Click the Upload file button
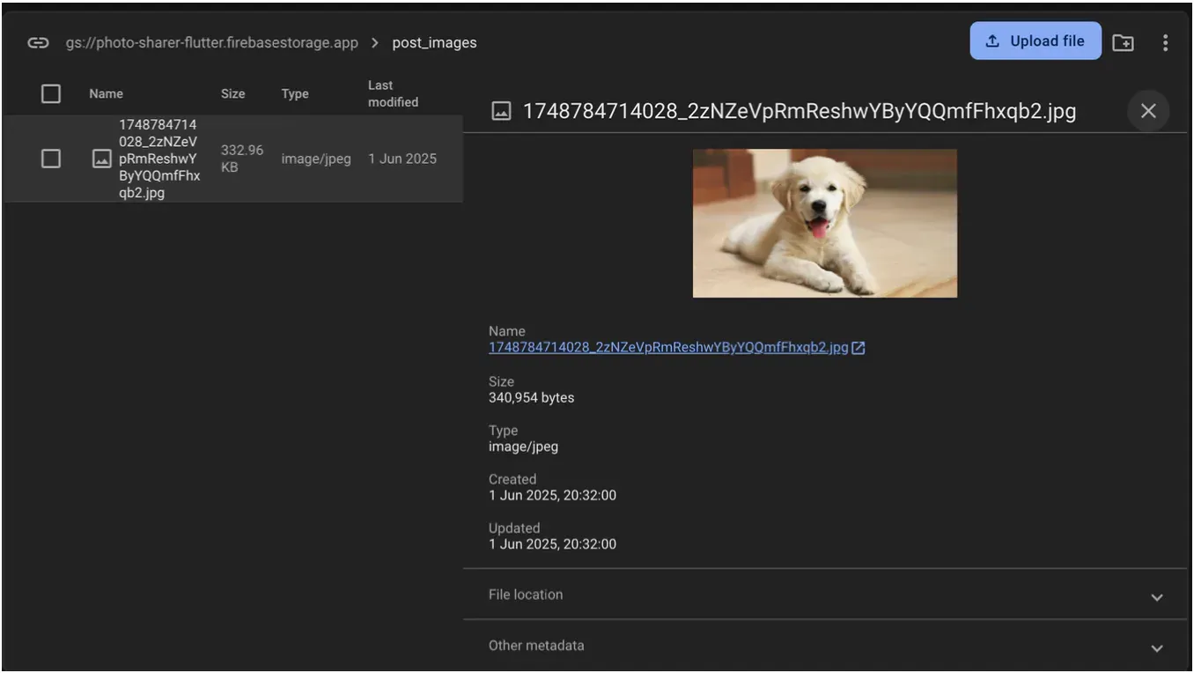Screen dimensions: 1194x673 pos(1036,41)
